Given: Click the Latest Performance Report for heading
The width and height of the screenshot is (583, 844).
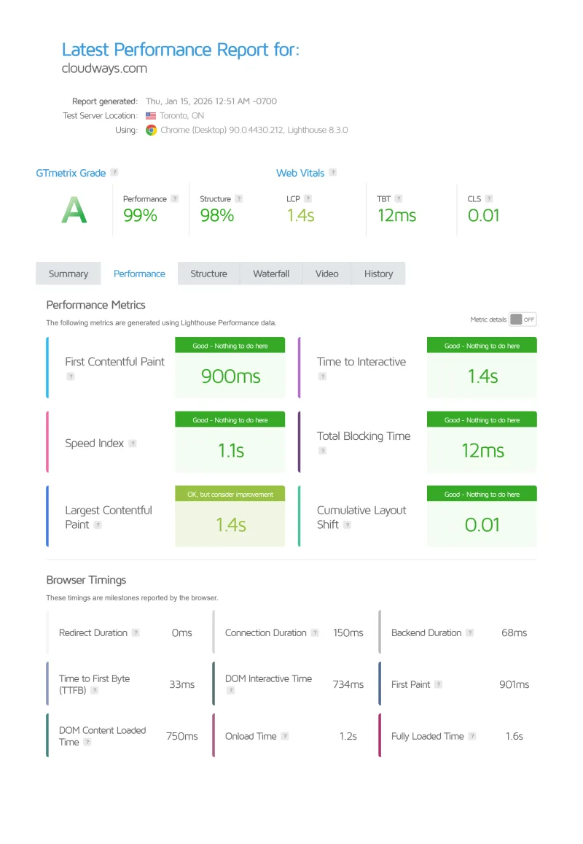Looking at the screenshot, I should [x=181, y=50].
